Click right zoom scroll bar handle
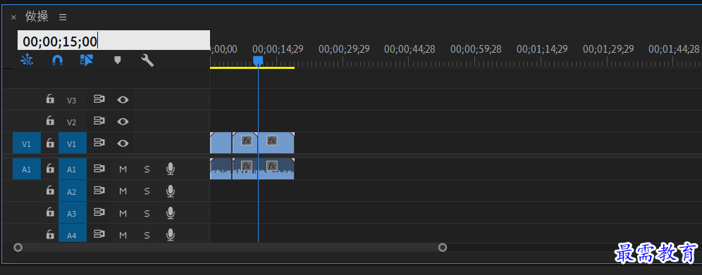702x275 pixels. coord(443,248)
